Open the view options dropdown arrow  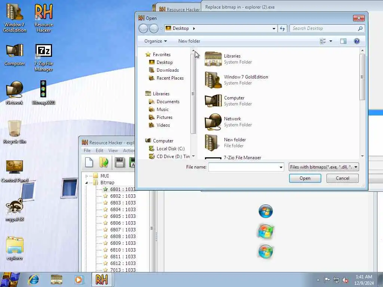click(331, 41)
